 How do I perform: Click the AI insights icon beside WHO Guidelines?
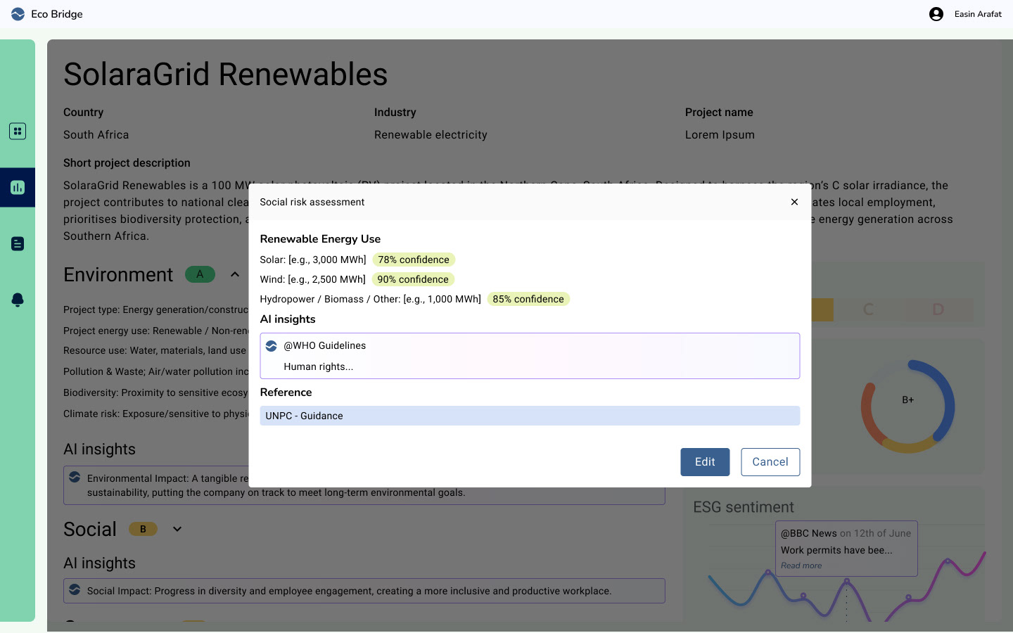point(272,346)
